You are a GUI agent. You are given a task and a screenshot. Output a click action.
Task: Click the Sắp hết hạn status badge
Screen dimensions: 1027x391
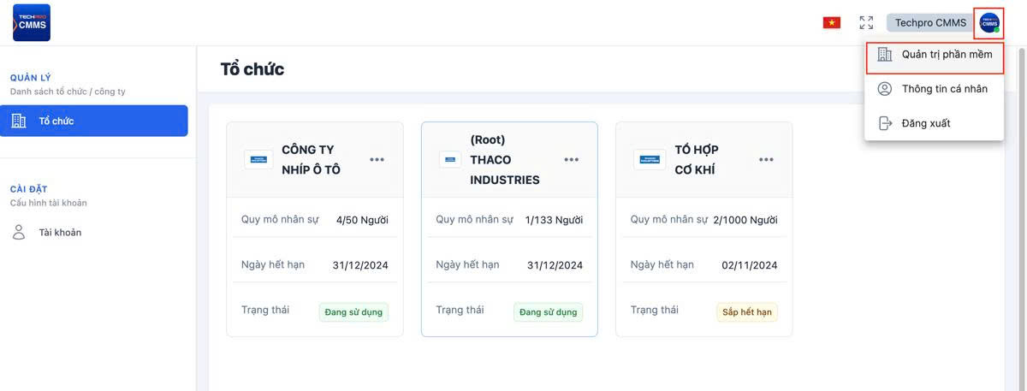pos(746,312)
